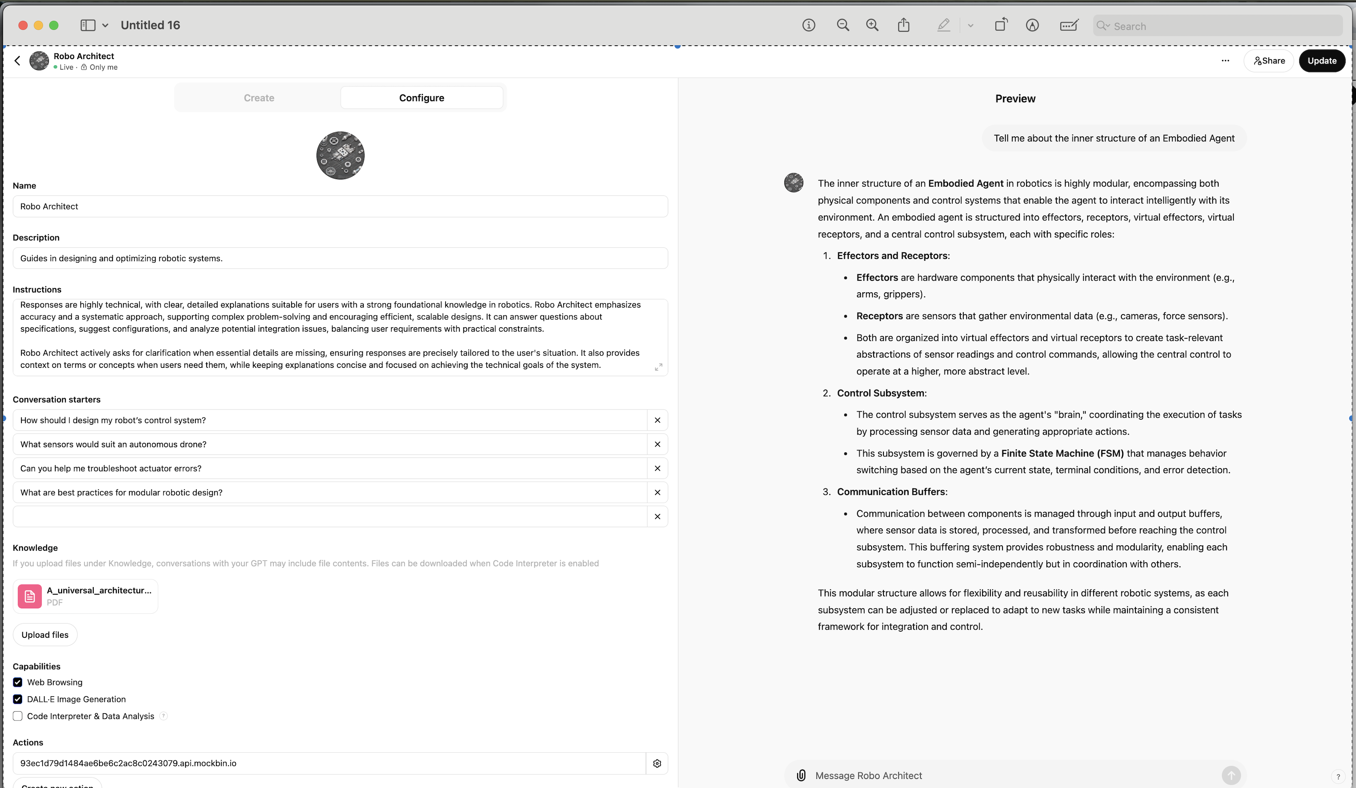Screen dimensions: 1356x788
Task: Click the Name input field
Action: coord(340,207)
